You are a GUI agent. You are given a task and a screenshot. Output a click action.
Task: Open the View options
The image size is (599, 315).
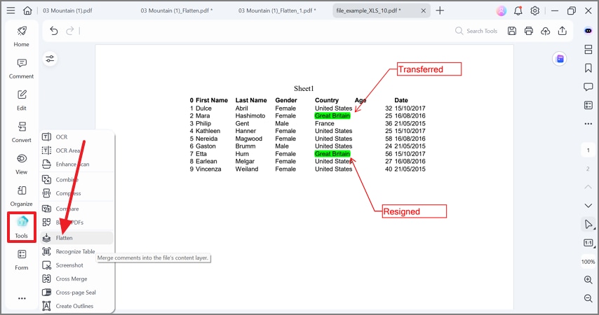[x=21, y=164]
